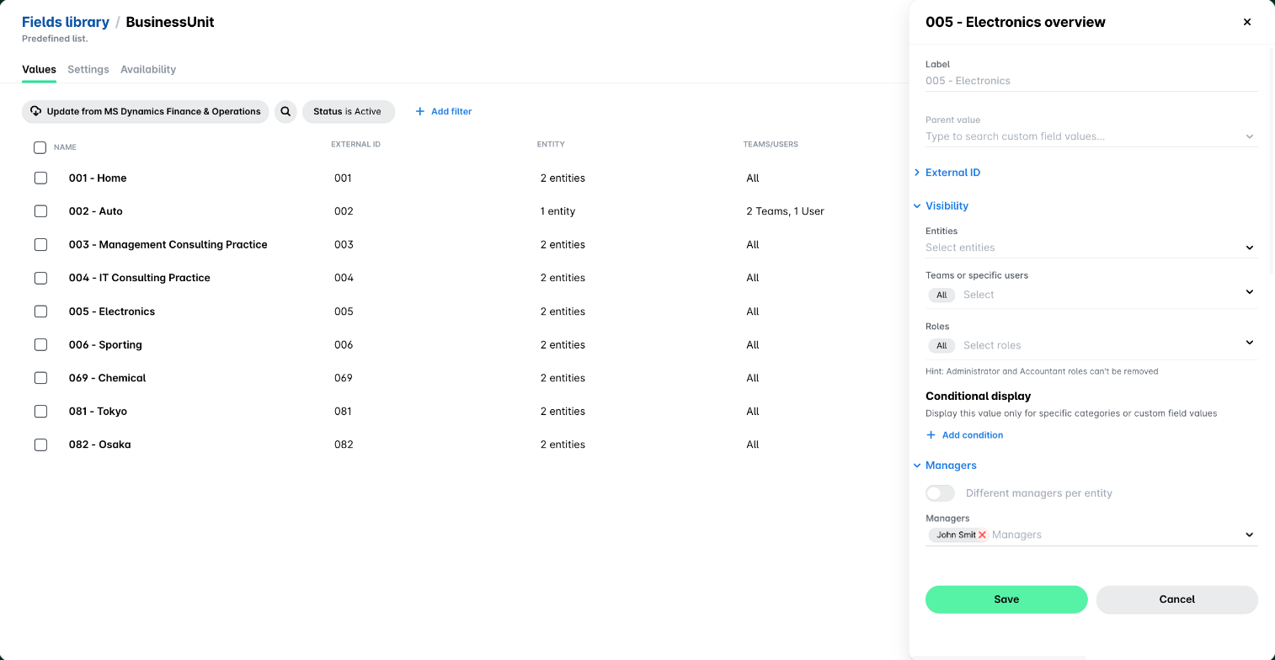The height and width of the screenshot is (660, 1275).
Task: Switch to the Availability tab
Action: coord(148,69)
